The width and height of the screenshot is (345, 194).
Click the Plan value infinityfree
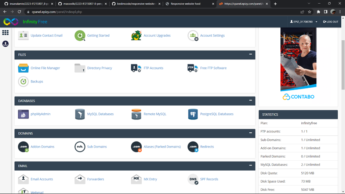coord(309,123)
